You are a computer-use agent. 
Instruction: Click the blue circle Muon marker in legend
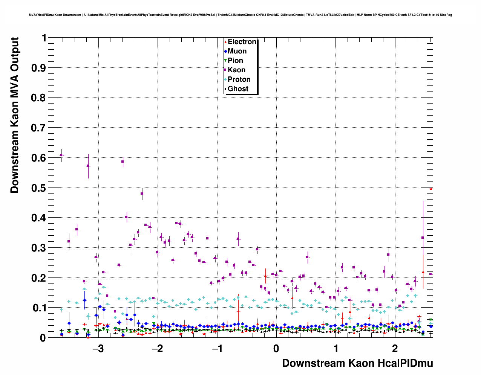(225, 51)
